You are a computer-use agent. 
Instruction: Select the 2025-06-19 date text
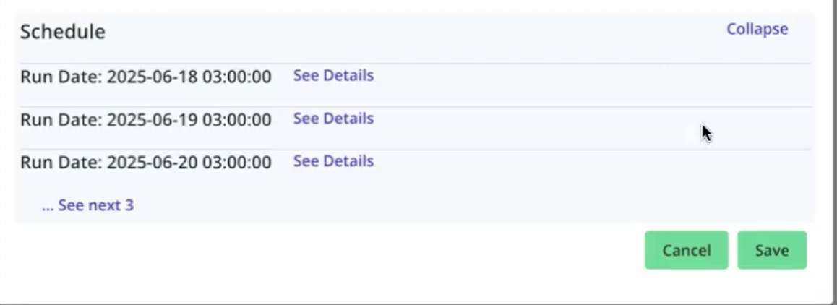click(x=152, y=120)
